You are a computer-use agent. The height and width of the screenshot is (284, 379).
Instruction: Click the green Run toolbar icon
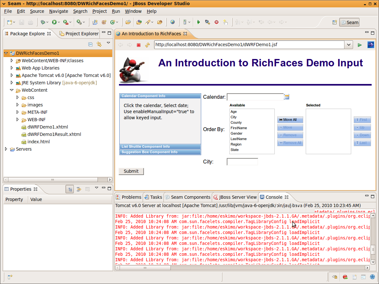tap(54, 22)
